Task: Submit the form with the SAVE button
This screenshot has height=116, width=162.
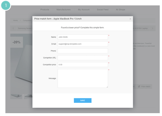Action: pyautogui.click(x=83, y=100)
